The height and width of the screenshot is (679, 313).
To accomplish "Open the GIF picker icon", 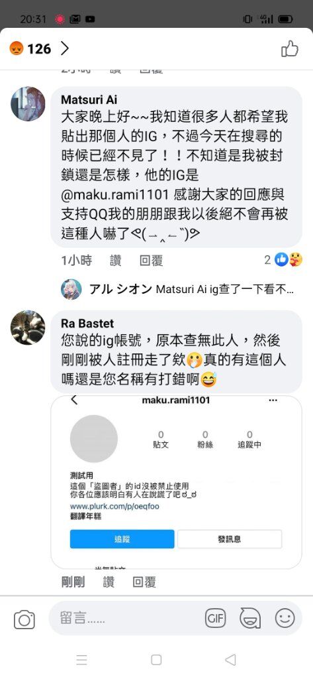I will click(x=215, y=619).
